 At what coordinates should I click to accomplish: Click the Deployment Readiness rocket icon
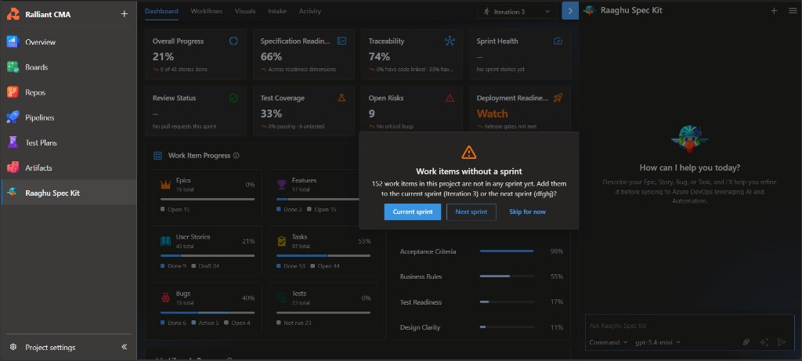pos(558,98)
